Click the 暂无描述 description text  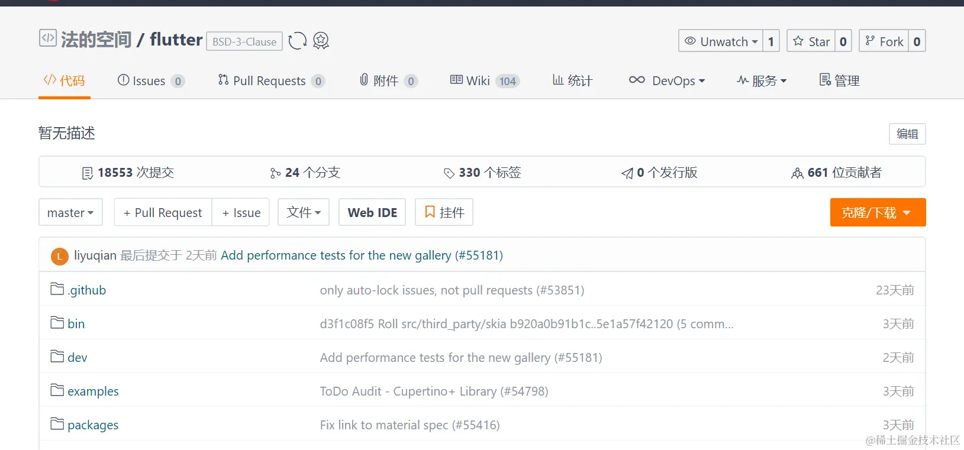pos(67,133)
